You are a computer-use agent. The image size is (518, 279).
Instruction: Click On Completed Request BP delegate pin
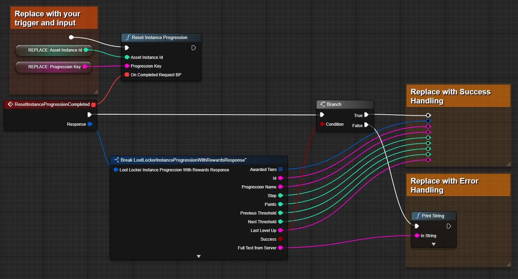pyautogui.click(x=127, y=75)
